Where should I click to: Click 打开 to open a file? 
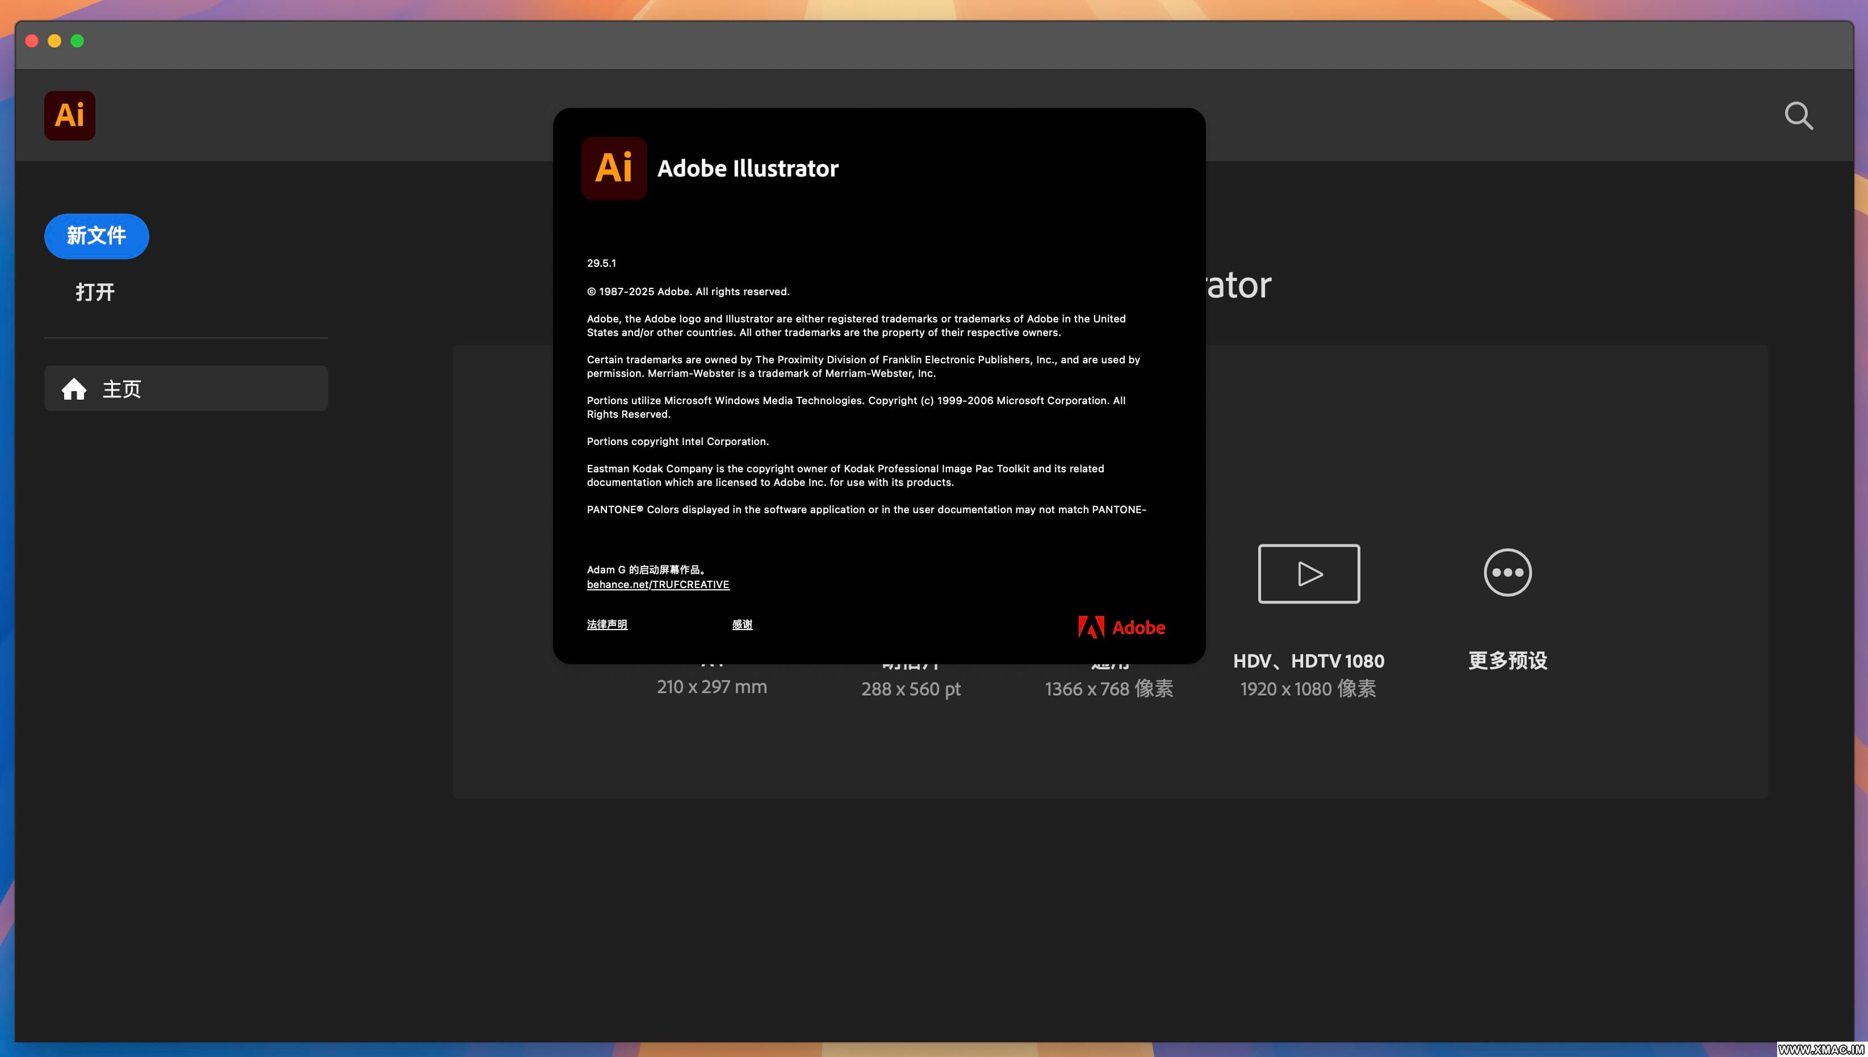(95, 292)
